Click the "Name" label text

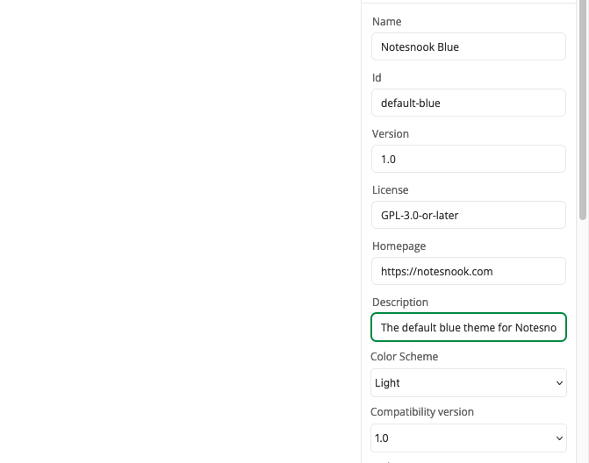387,22
